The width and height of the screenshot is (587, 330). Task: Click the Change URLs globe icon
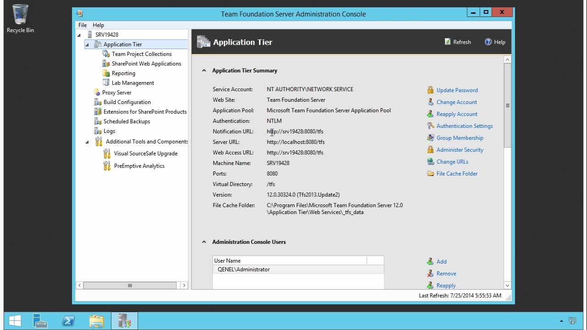tap(430, 162)
